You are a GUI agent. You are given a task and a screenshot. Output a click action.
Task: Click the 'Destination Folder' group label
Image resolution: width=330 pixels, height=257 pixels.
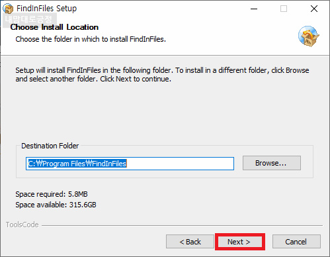point(50,146)
